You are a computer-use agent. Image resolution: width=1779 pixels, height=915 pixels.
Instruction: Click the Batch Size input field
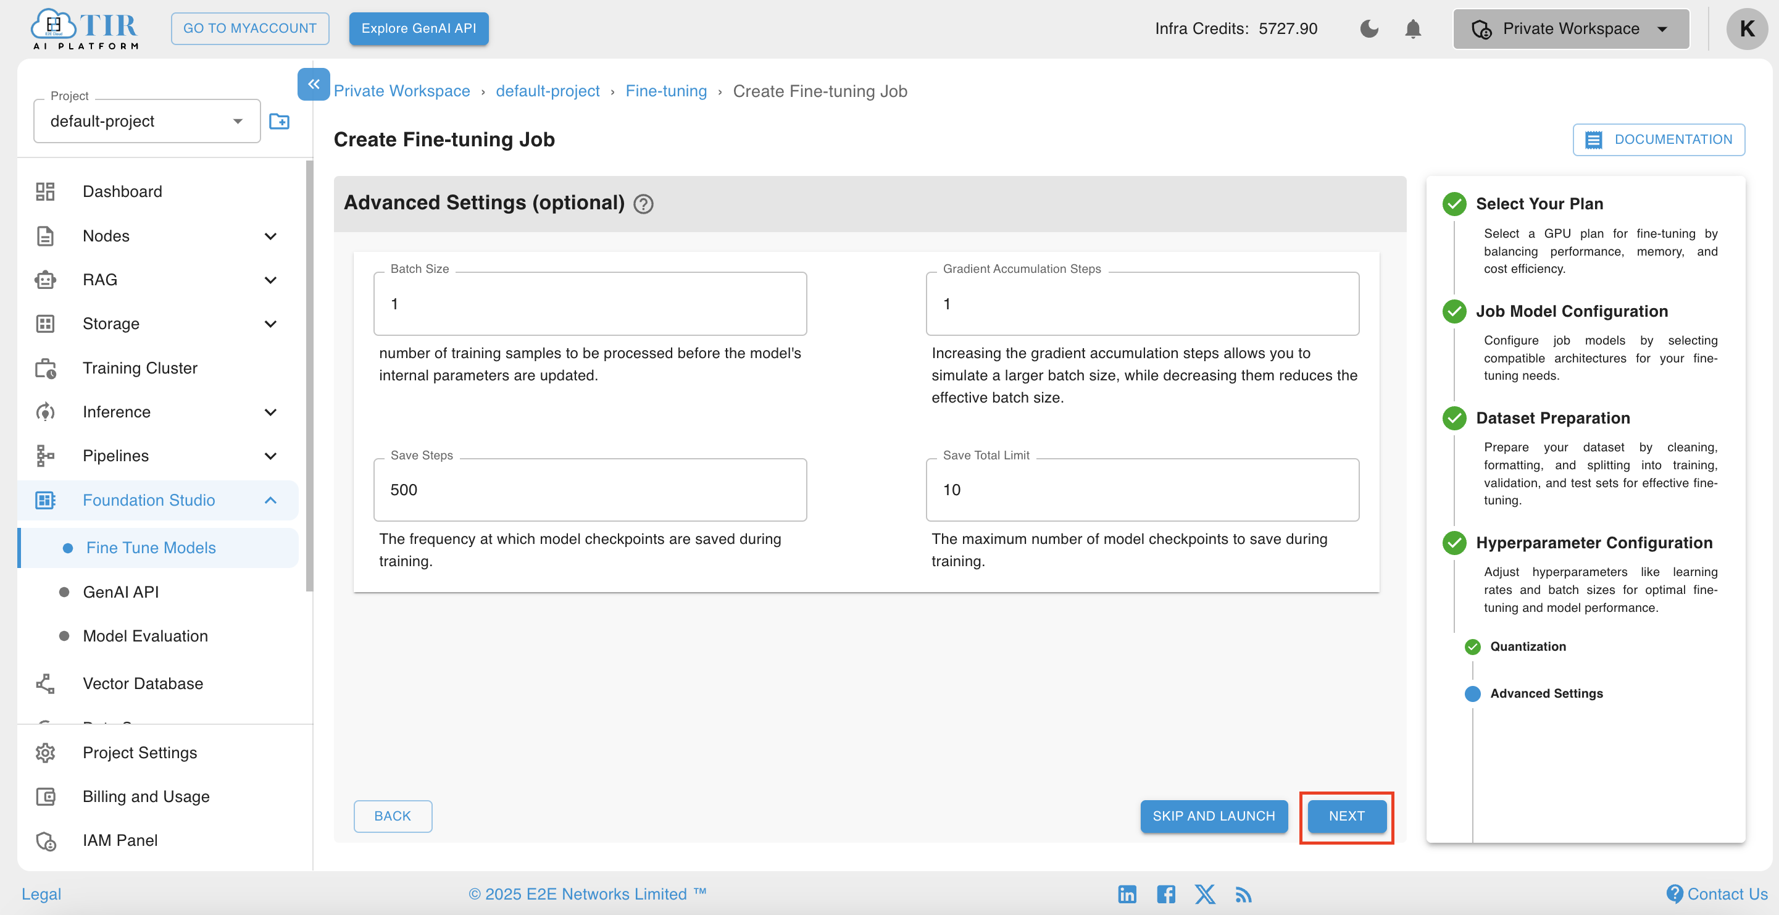point(590,304)
